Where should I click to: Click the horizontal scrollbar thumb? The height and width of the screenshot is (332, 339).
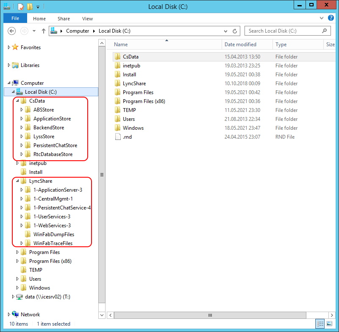pos(210,315)
